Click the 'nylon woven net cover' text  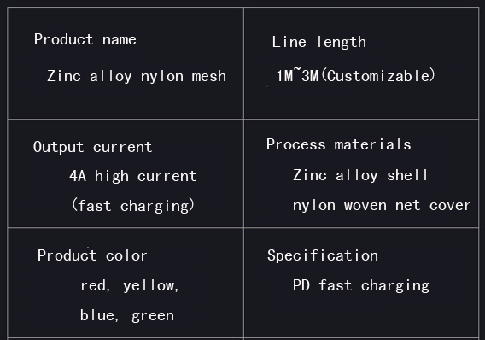(x=382, y=205)
